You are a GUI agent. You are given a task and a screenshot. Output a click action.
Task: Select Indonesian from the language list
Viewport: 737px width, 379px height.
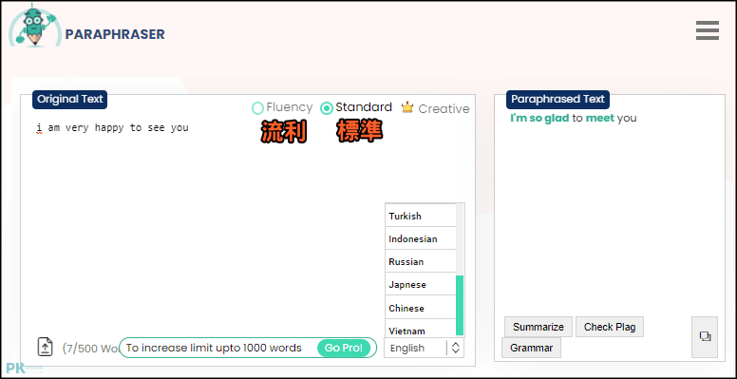(x=421, y=238)
